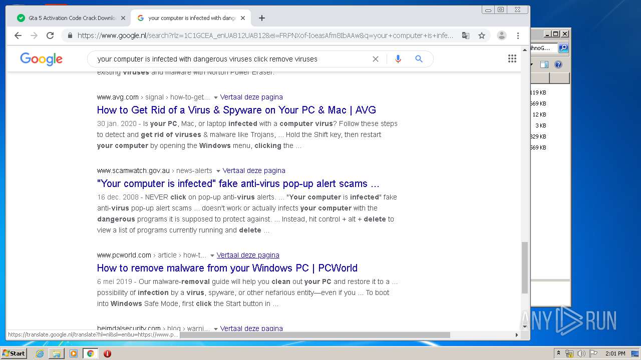Open Windows Explorer from the taskbar
The height and width of the screenshot is (360, 641).
[x=57, y=353]
